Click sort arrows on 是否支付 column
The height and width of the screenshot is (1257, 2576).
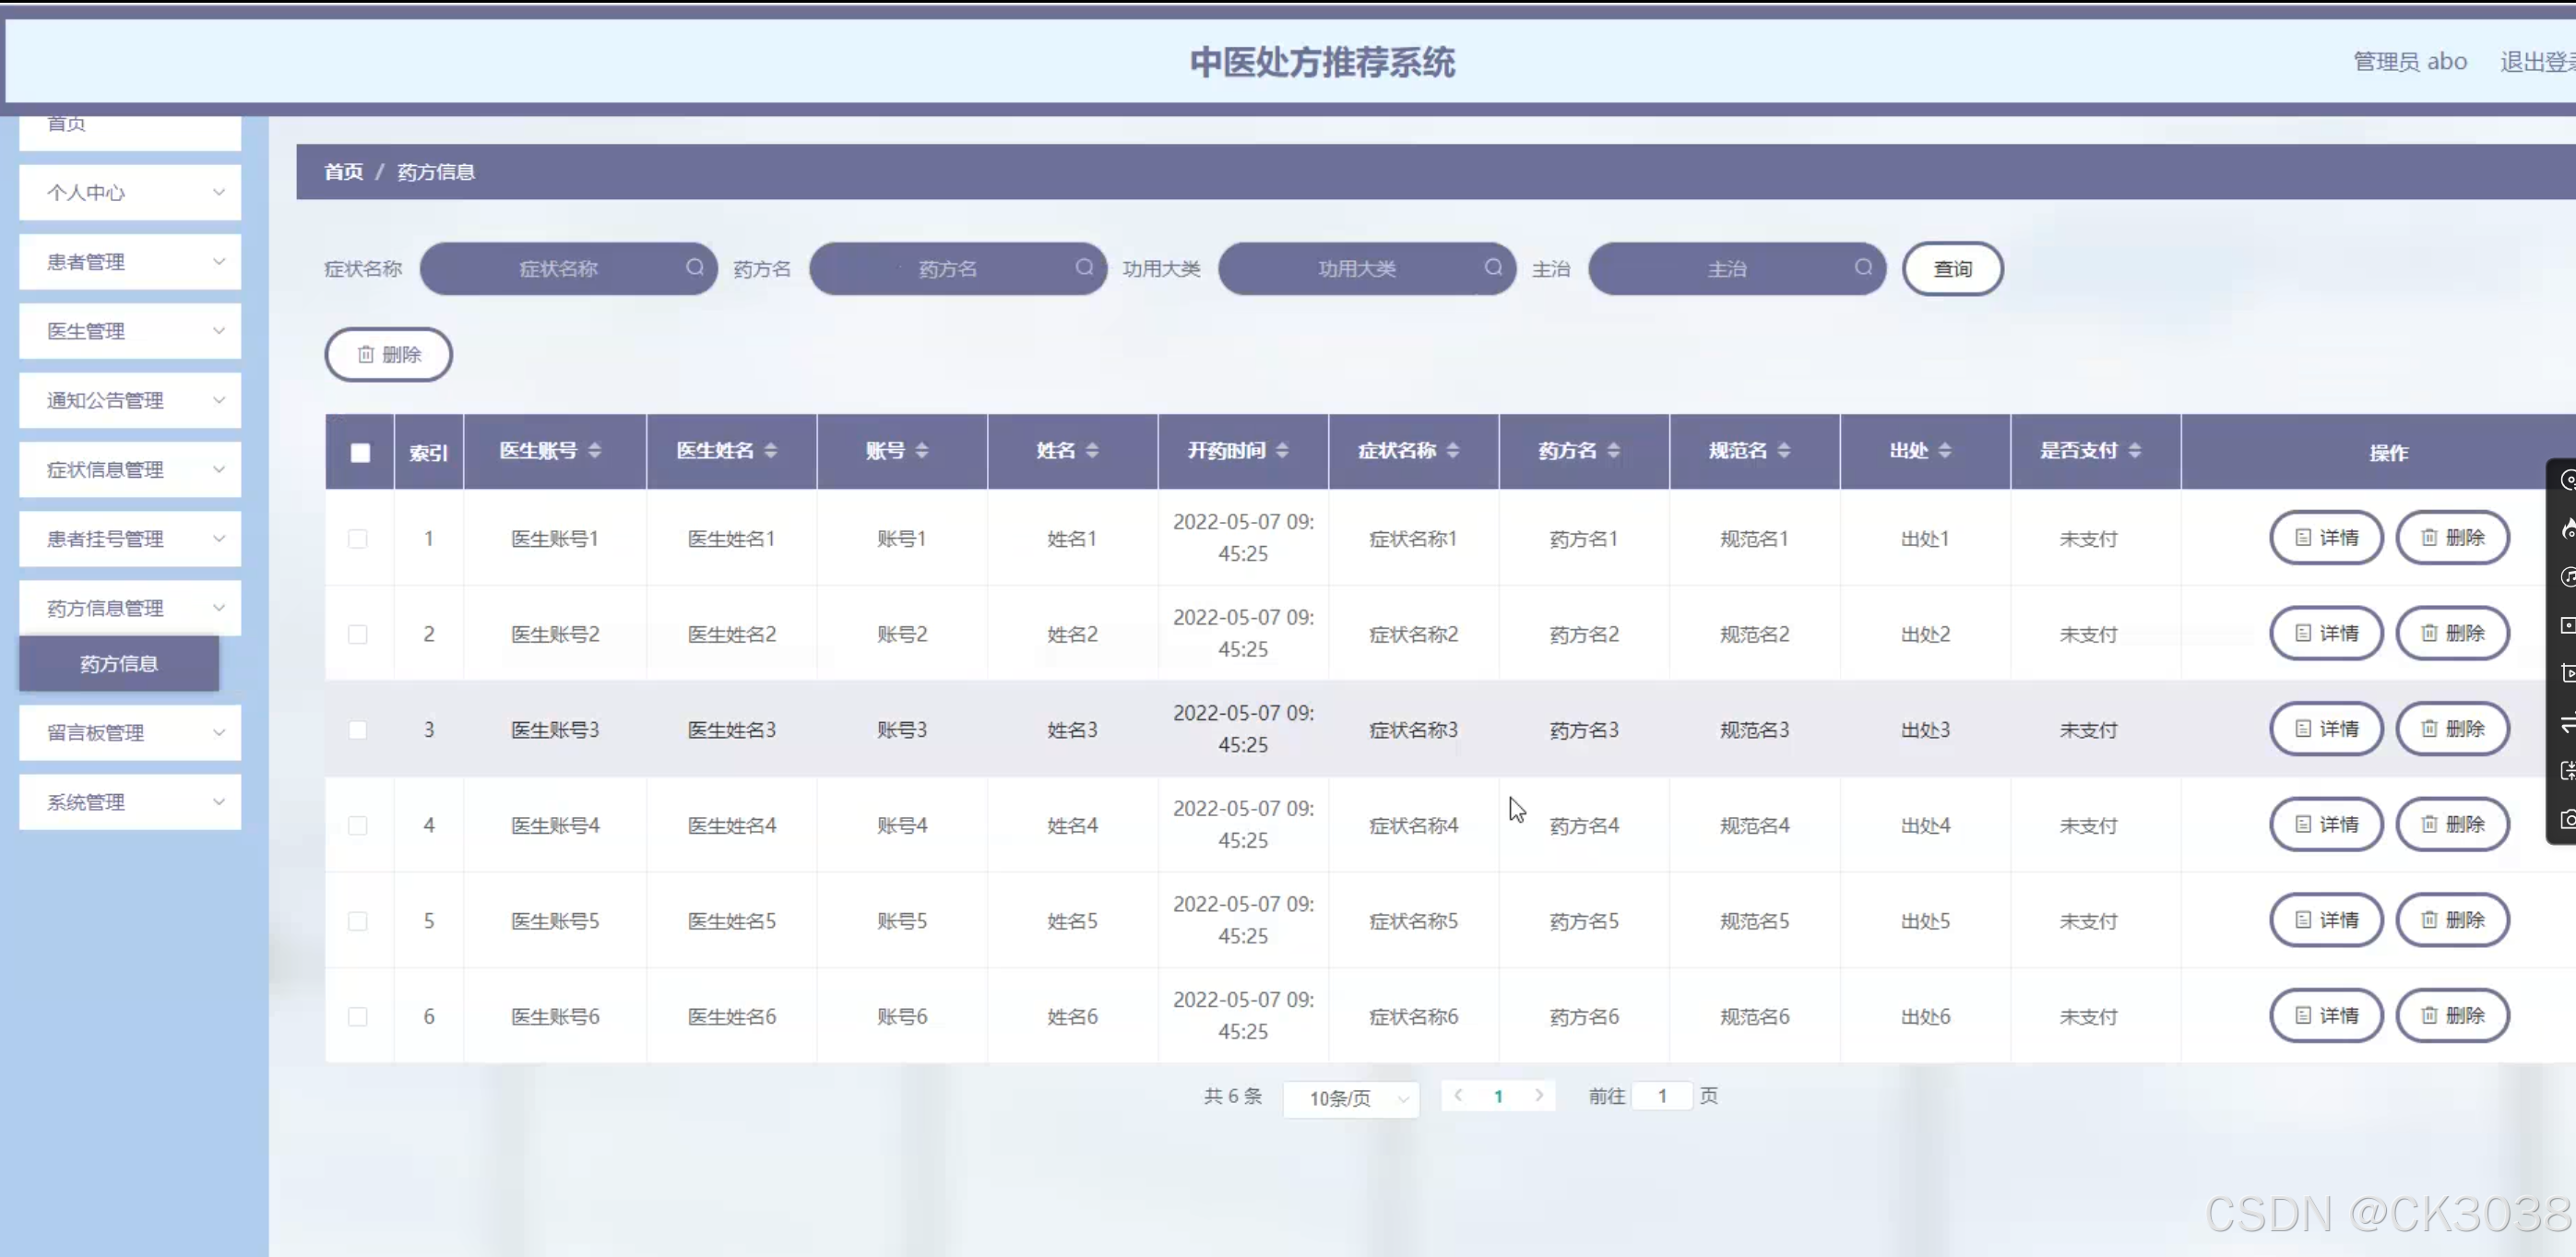point(2135,451)
